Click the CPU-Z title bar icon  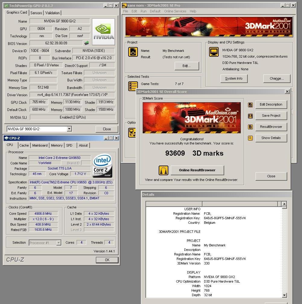pyautogui.click(x=6, y=138)
